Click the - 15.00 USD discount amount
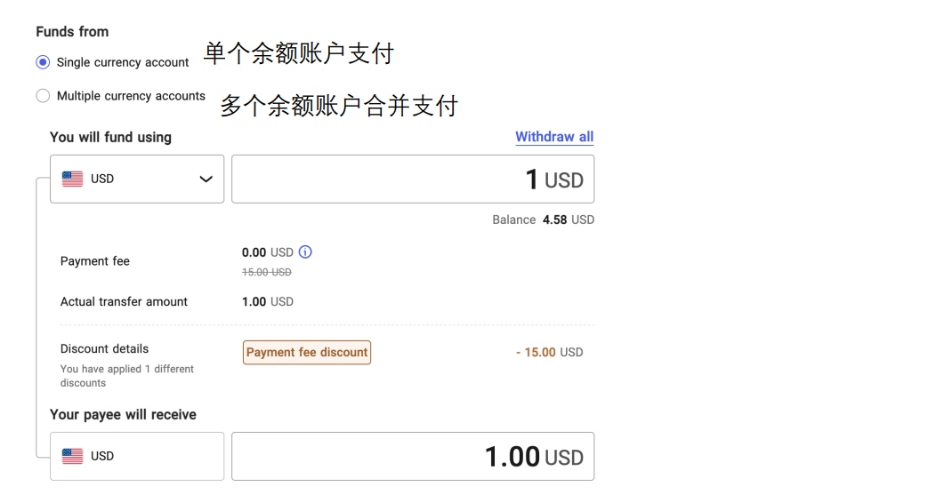 point(549,353)
